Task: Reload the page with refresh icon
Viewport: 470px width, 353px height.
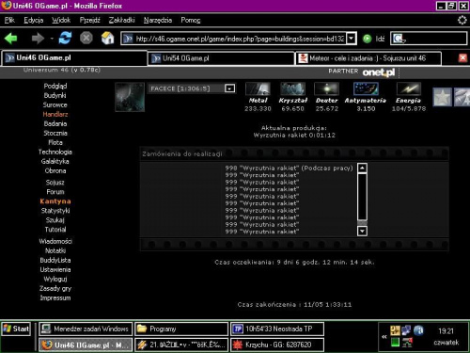Action: pos(65,39)
